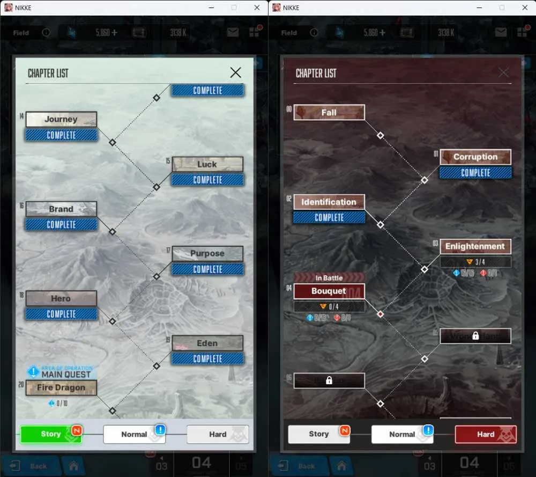Open the mail icon in the left window

[x=233, y=33]
